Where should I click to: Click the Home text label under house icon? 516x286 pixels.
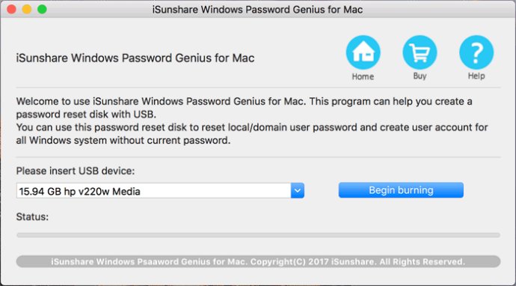point(363,76)
